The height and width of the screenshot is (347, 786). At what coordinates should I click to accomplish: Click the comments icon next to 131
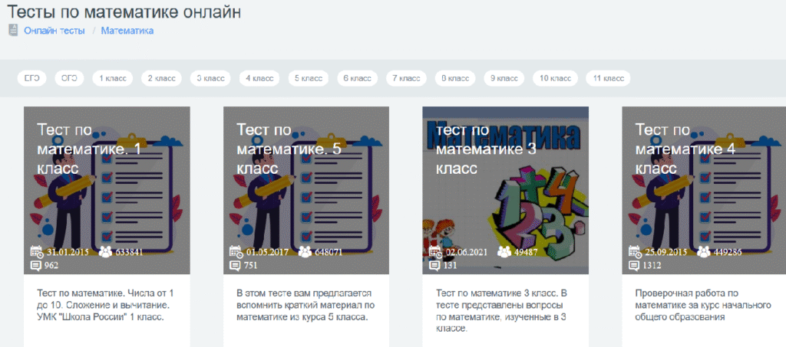(x=435, y=266)
